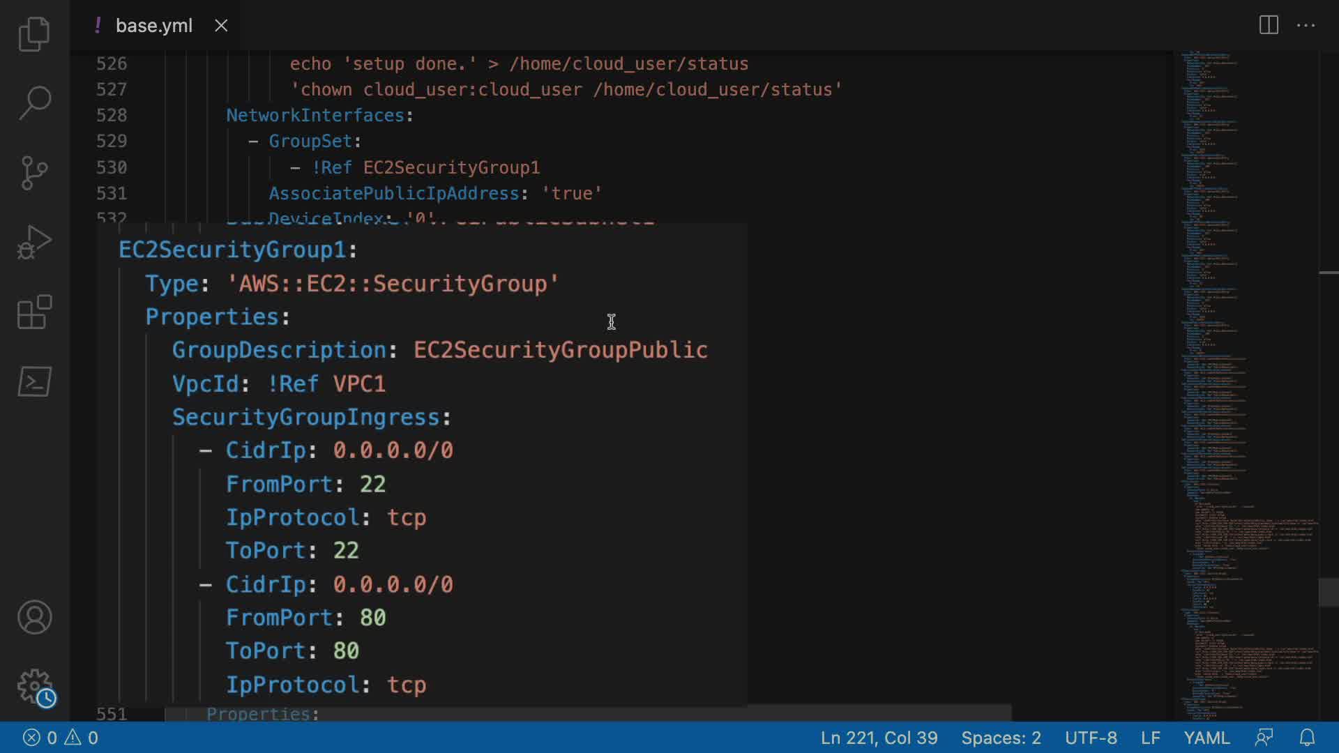Open the Accounts menu icon
Screen dimensions: 1339x753
(34, 617)
